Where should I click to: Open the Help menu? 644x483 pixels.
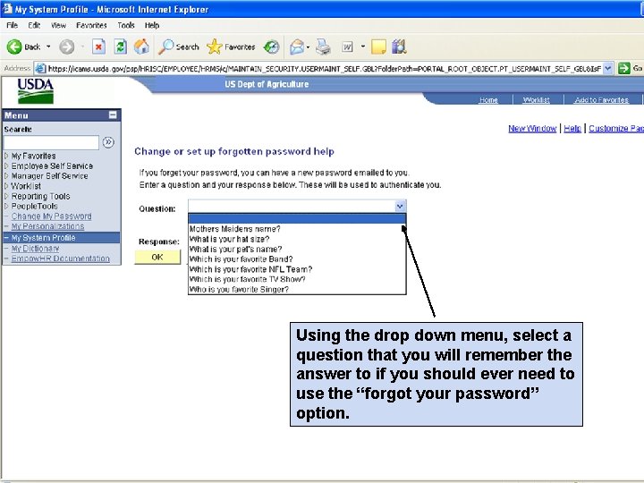click(151, 25)
